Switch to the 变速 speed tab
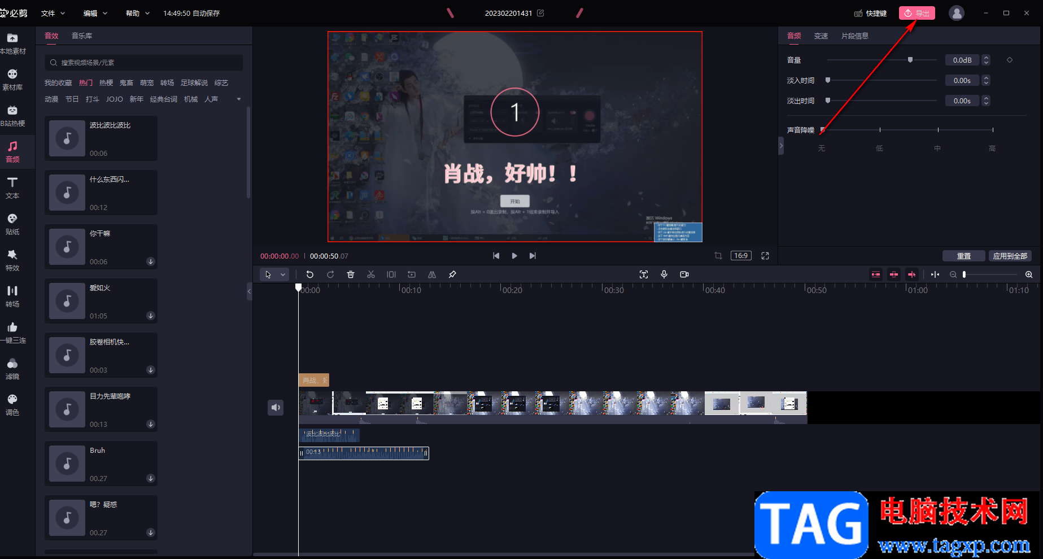This screenshot has height=559, width=1043. pos(821,36)
